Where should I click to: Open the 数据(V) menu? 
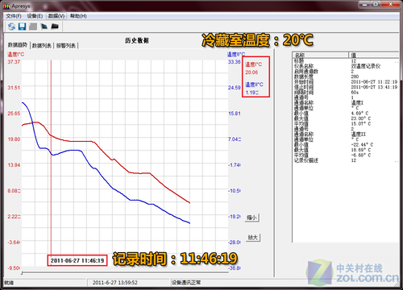[56, 16]
